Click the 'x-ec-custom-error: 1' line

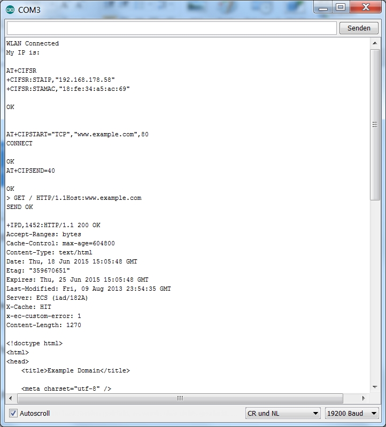[x=44, y=316]
